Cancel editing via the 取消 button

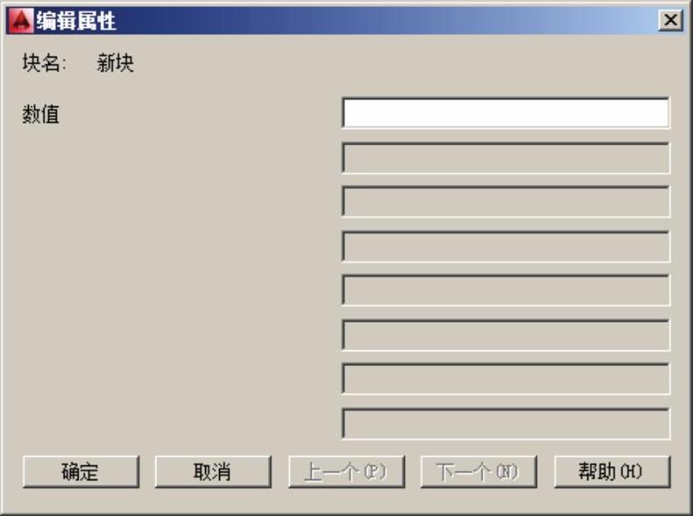(213, 472)
